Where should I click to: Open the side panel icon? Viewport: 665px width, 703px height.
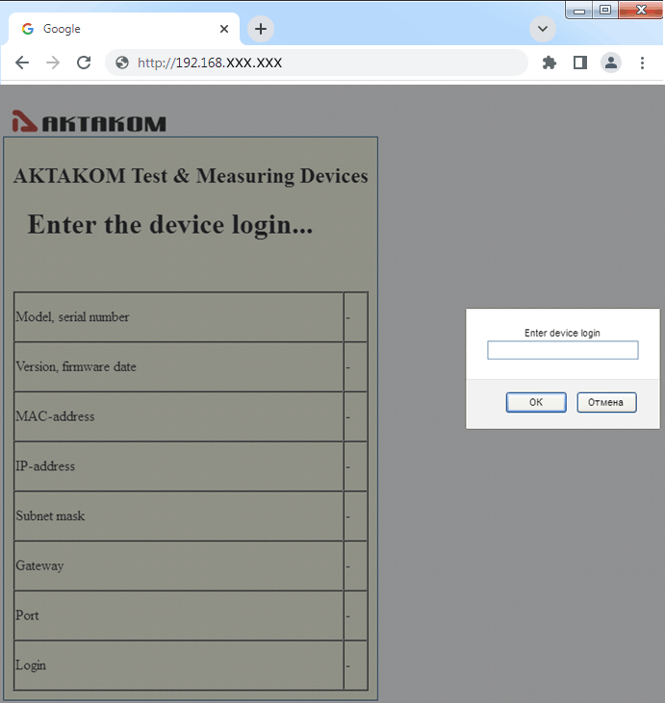(580, 63)
